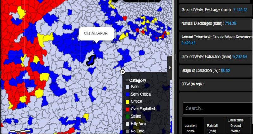Click the Ground Water Recharge value 7,143.82

pos(240,10)
